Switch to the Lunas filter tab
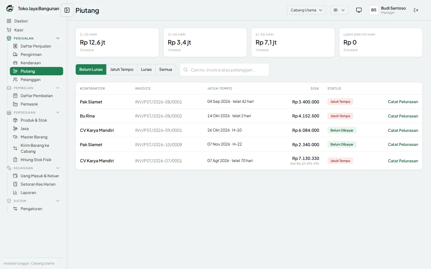The width and height of the screenshot is (431, 269). tap(146, 69)
